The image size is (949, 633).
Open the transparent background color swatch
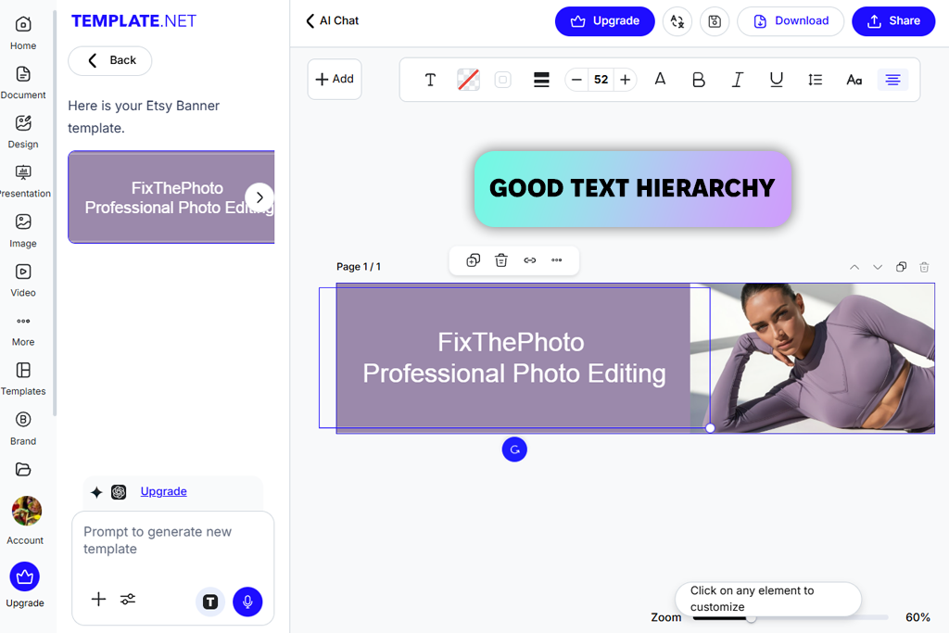[x=468, y=80]
